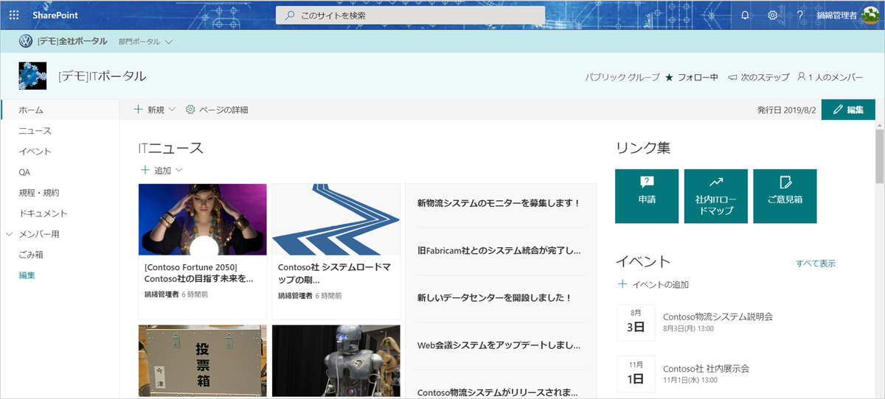Open Web会議システムをアップデート news item

tap(500, 345)
